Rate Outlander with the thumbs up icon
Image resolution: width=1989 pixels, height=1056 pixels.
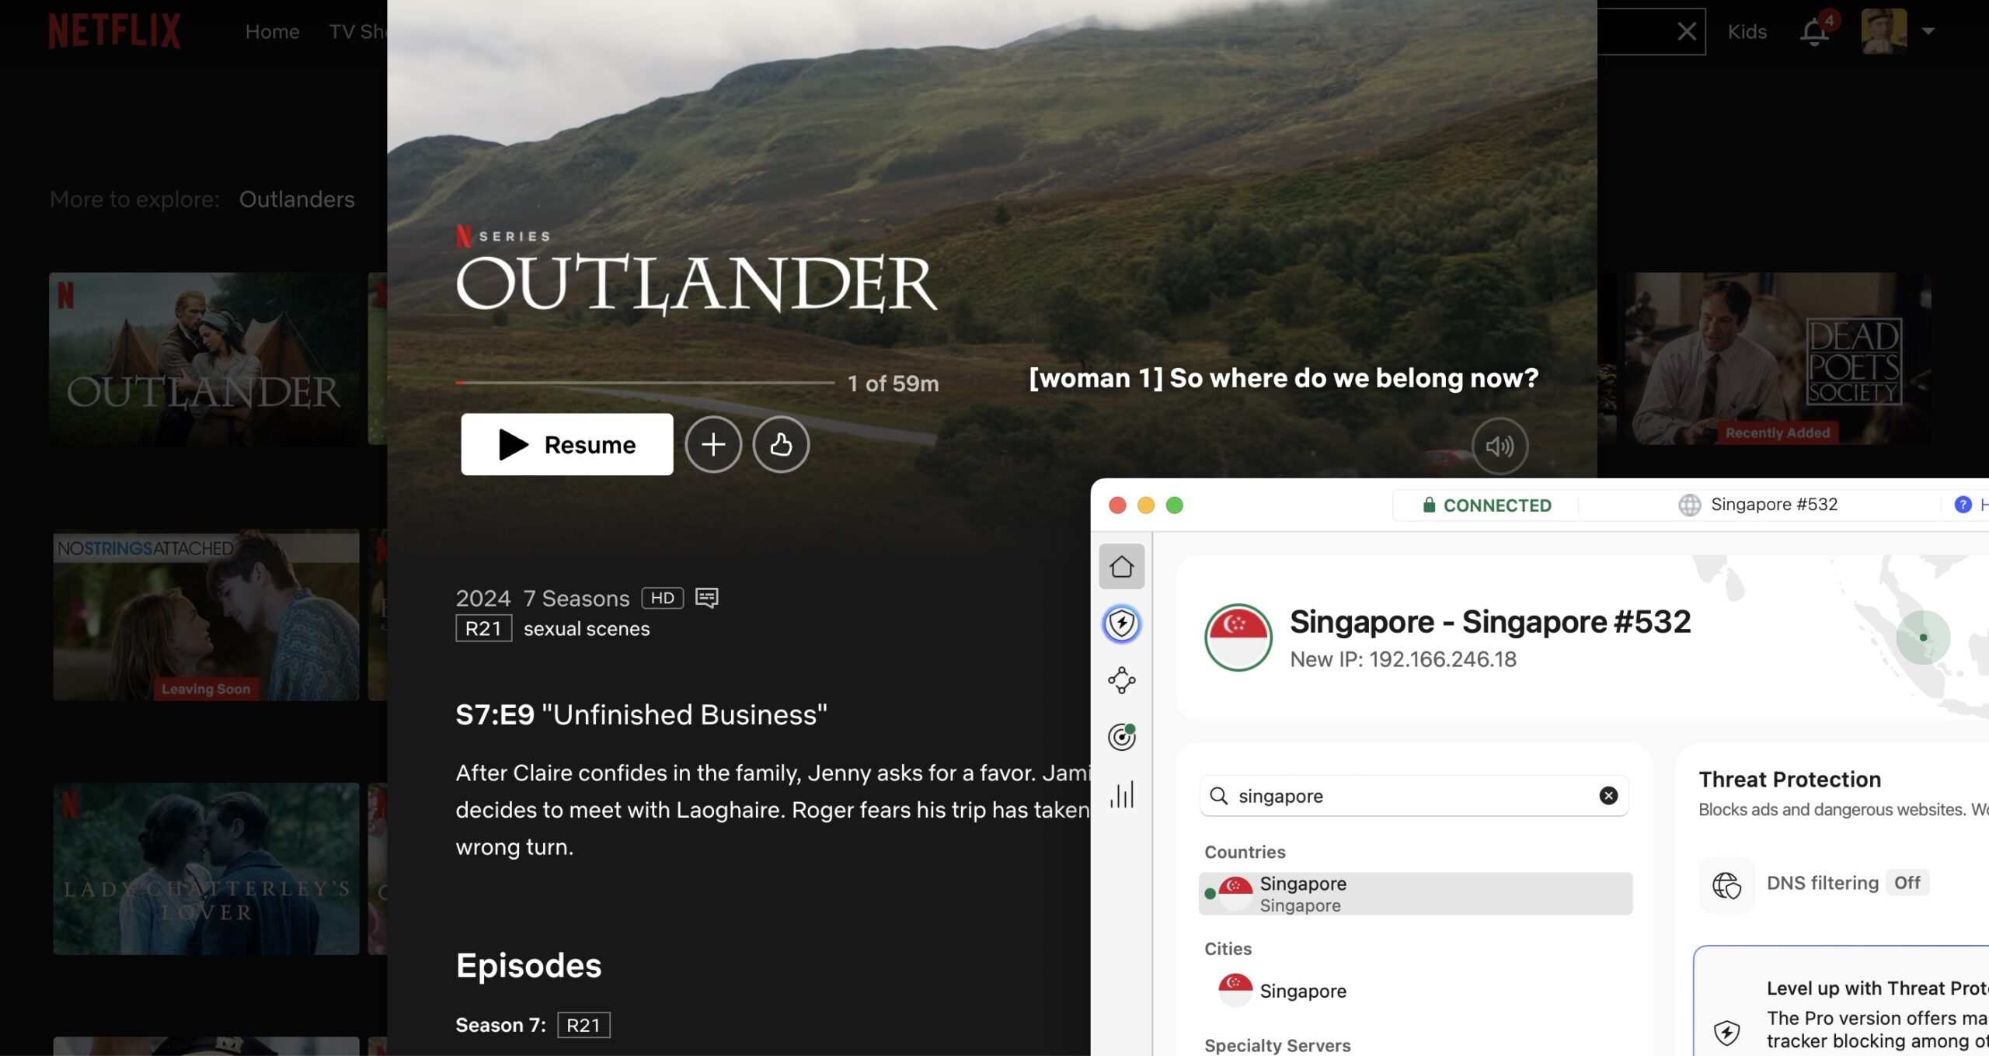780,443
